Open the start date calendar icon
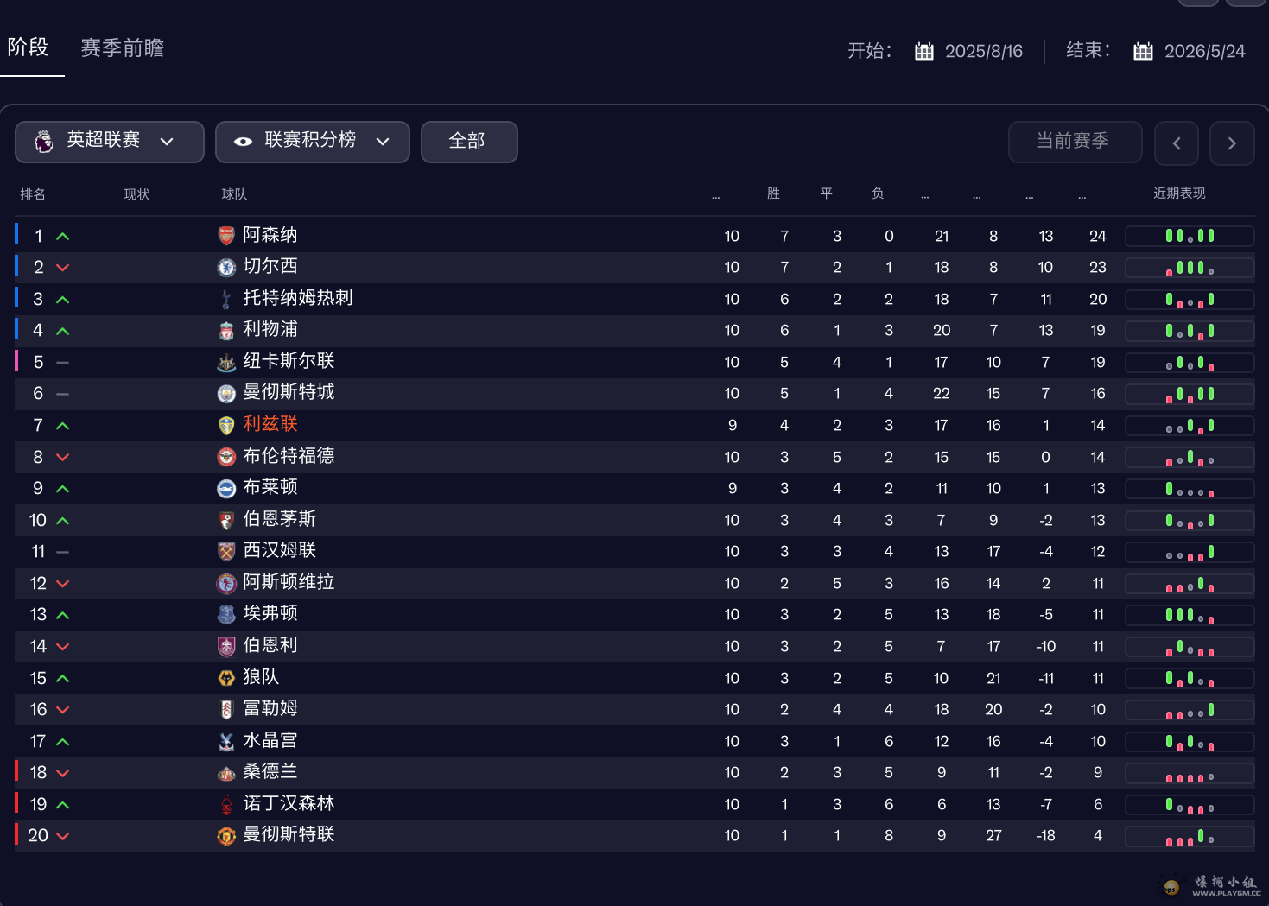Image resolution: width=1269 pixels, height=906 pixels. (x=923, y=52)
